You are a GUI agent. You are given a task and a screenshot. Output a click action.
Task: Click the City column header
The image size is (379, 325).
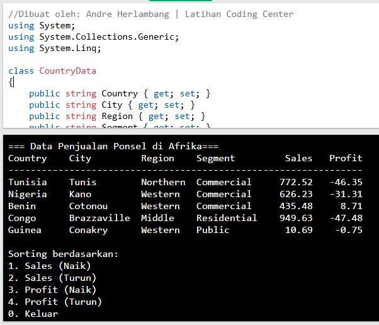click(80, 158)
